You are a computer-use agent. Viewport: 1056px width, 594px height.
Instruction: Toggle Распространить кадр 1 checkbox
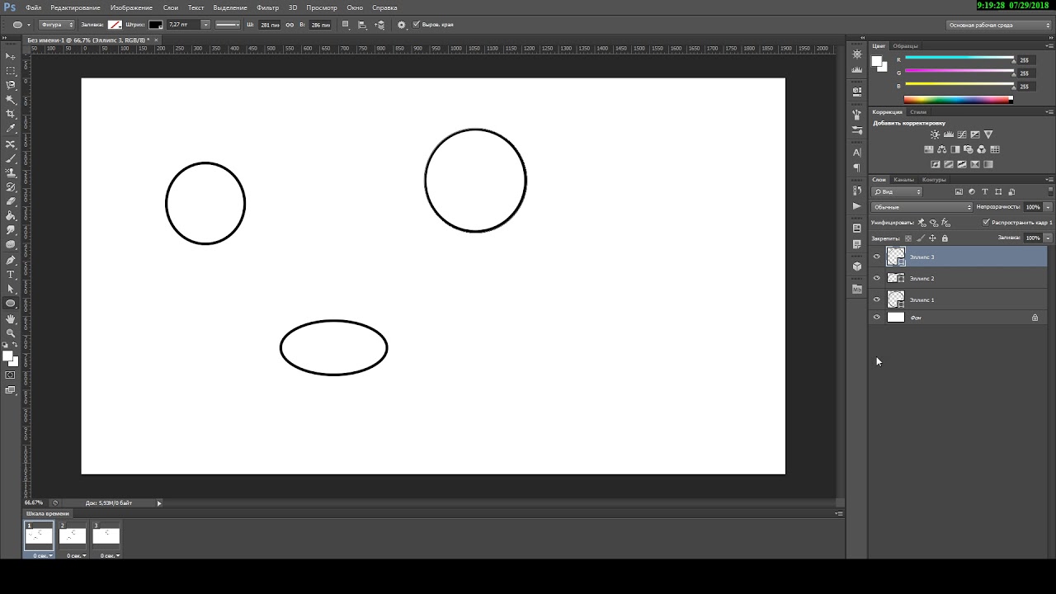(986, 223)
